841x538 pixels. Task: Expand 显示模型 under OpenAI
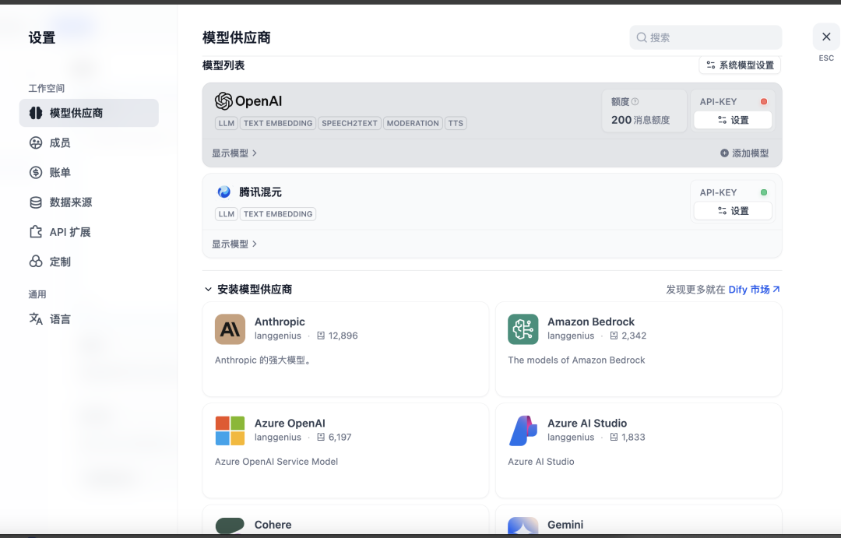pos(234,153)
